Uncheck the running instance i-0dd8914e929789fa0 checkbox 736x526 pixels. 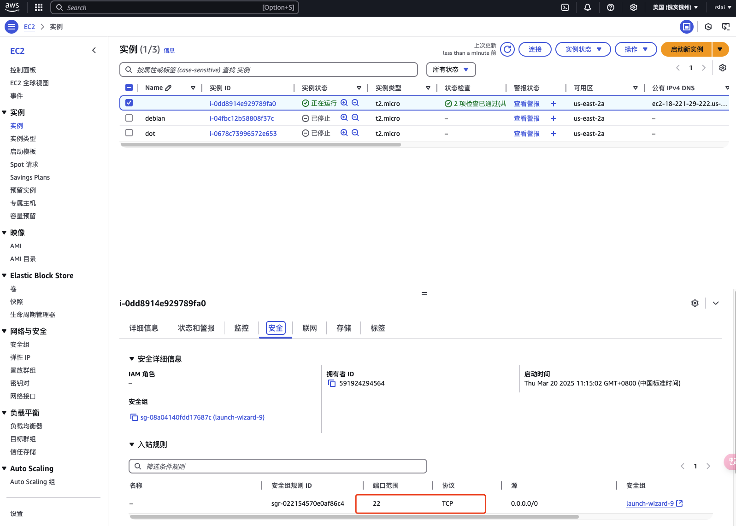129,103
